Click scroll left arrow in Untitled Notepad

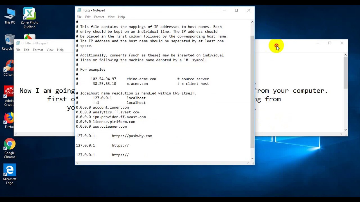point(16,134)
